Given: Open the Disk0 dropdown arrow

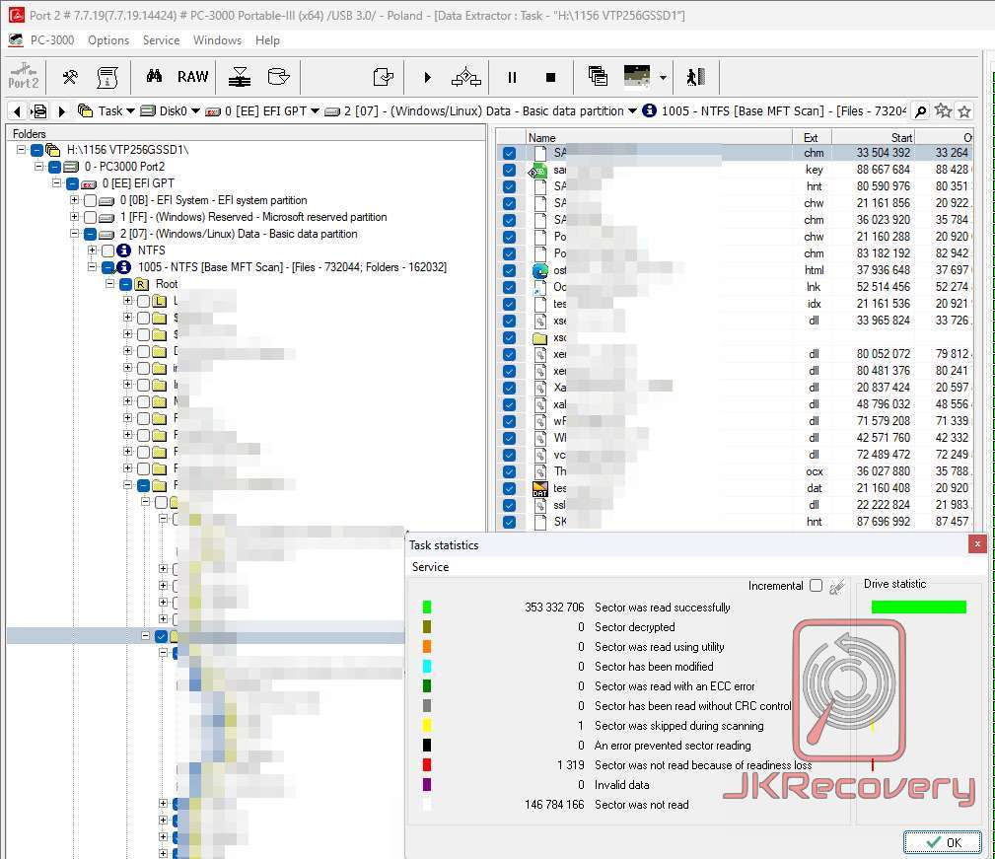Looking at the screenshot, I should [x=195, y=111].
